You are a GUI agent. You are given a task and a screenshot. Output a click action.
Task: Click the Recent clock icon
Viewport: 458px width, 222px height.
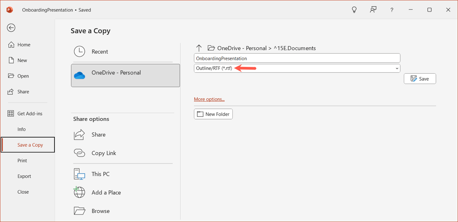(x=79, y=52)
